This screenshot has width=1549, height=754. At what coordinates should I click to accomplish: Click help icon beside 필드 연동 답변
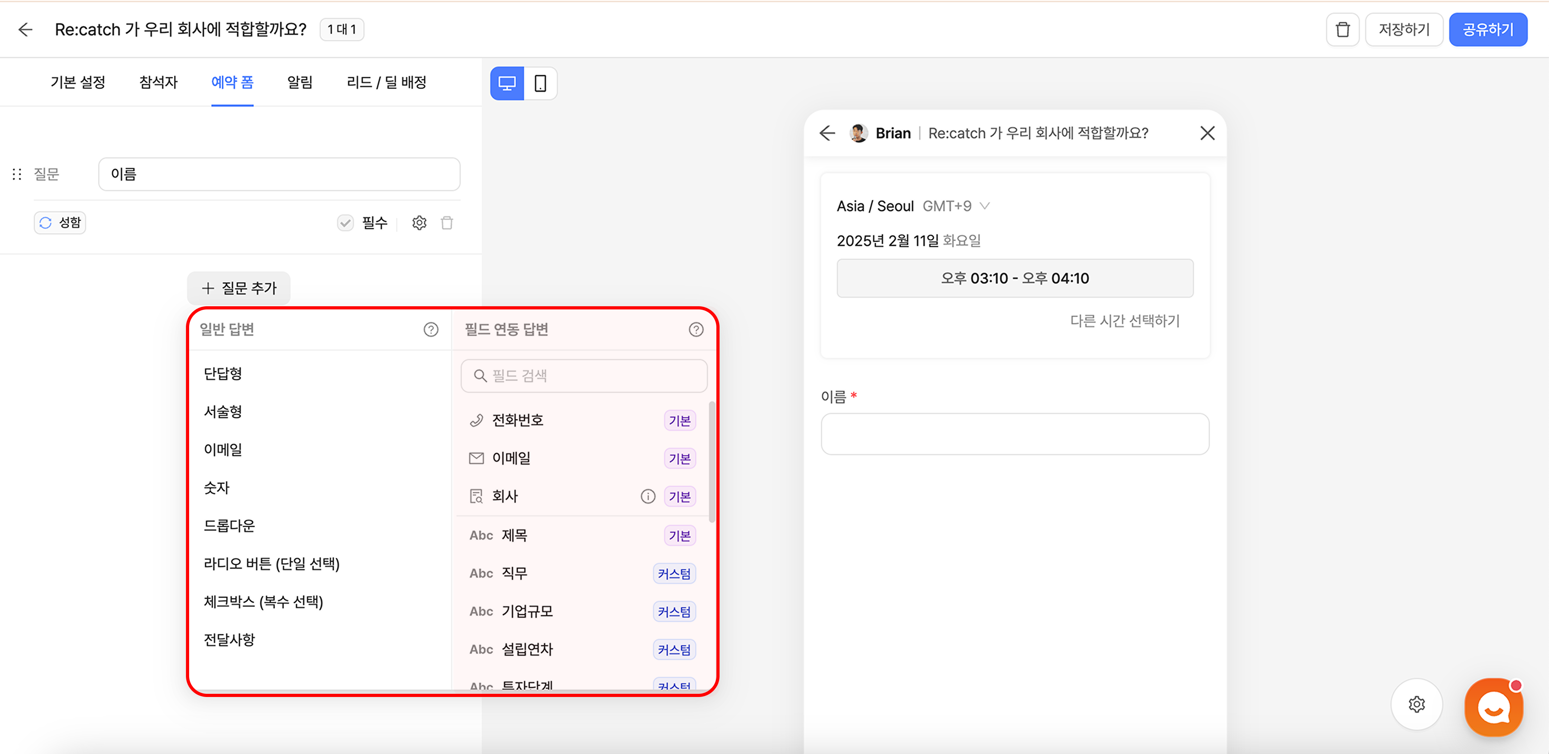pos(696,329)
